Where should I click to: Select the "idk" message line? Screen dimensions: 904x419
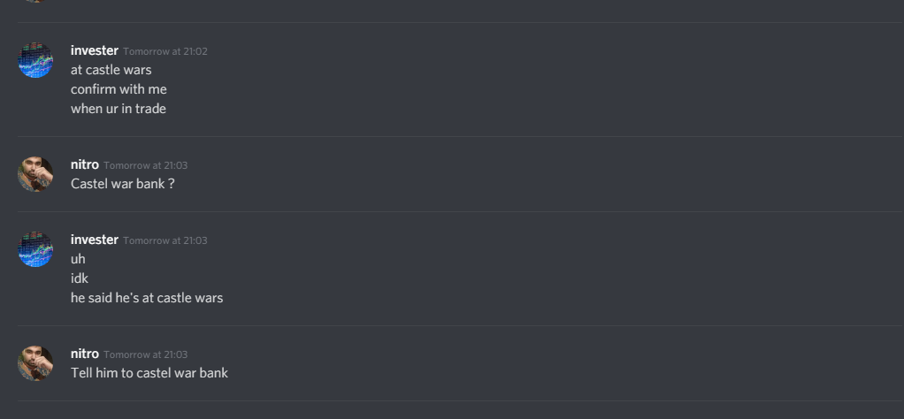(x=80, y=278)
